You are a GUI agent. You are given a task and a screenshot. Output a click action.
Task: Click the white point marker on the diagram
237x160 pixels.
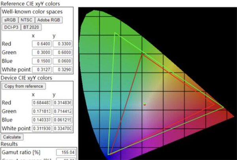[x=145, y=104]
